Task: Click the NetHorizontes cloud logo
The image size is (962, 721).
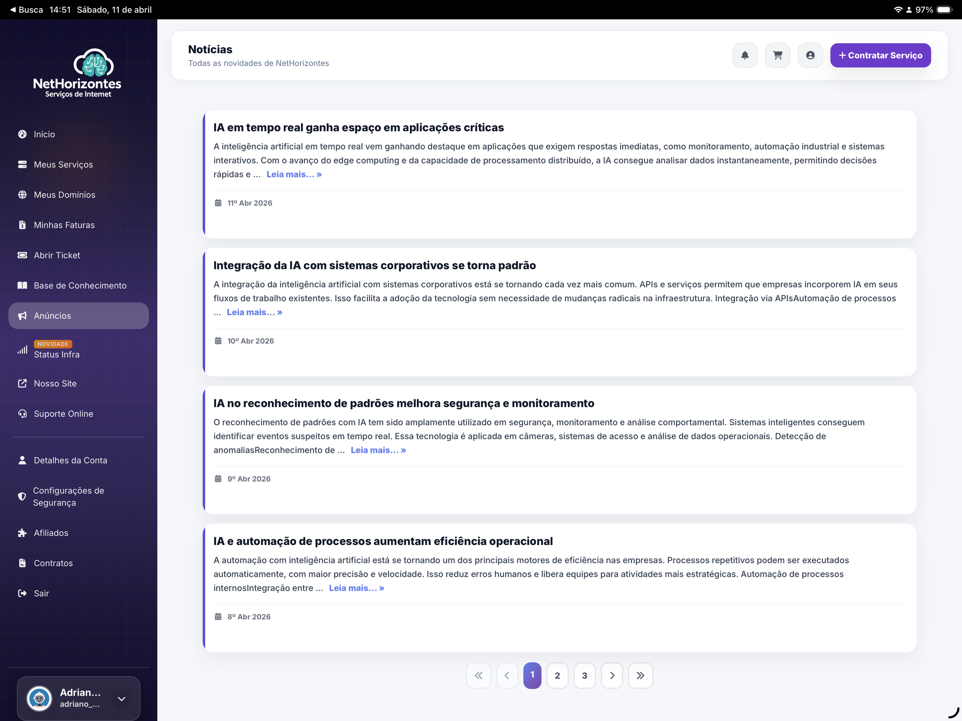Action: [x=94, y=63]
